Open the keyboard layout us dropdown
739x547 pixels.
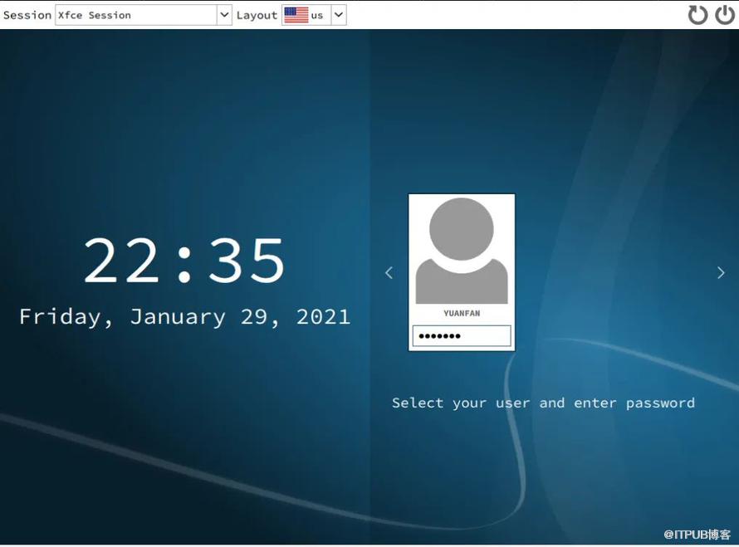tap(314, 15)
